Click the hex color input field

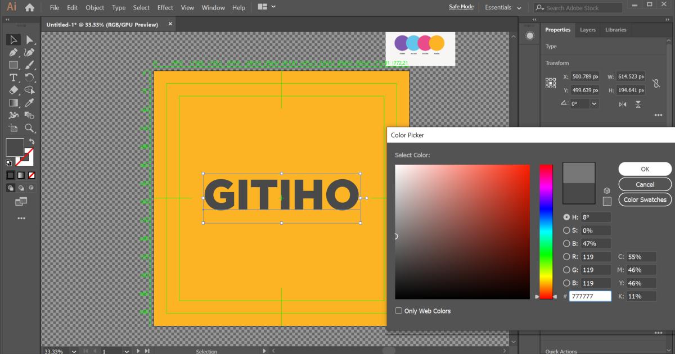(x=590, y=296)
